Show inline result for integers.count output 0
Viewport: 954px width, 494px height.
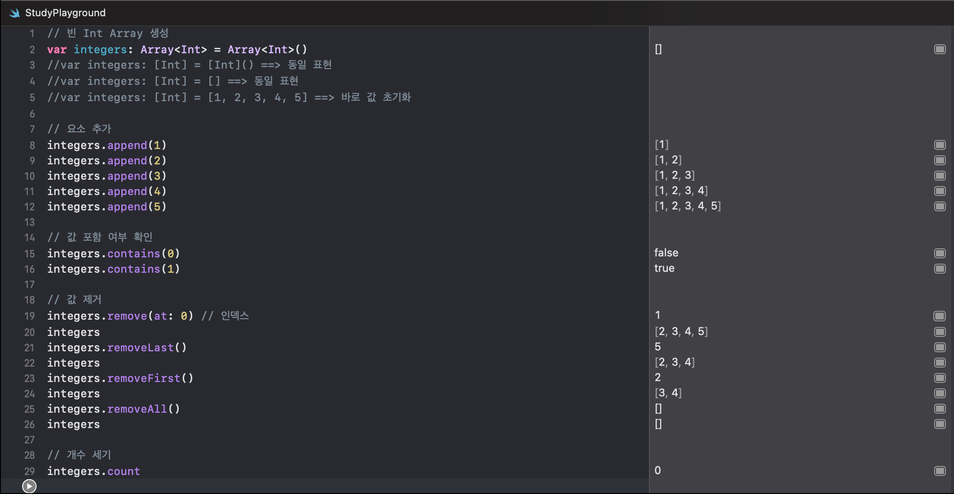(x=940, y=471)
